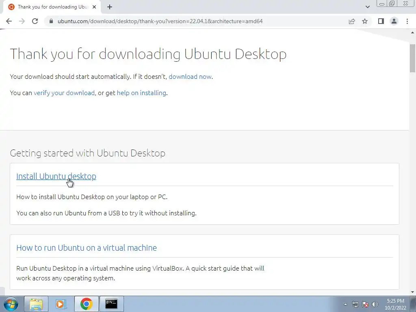Click text 'How to install Ubuntu Desktop on your laptop'

pos(83,197)
